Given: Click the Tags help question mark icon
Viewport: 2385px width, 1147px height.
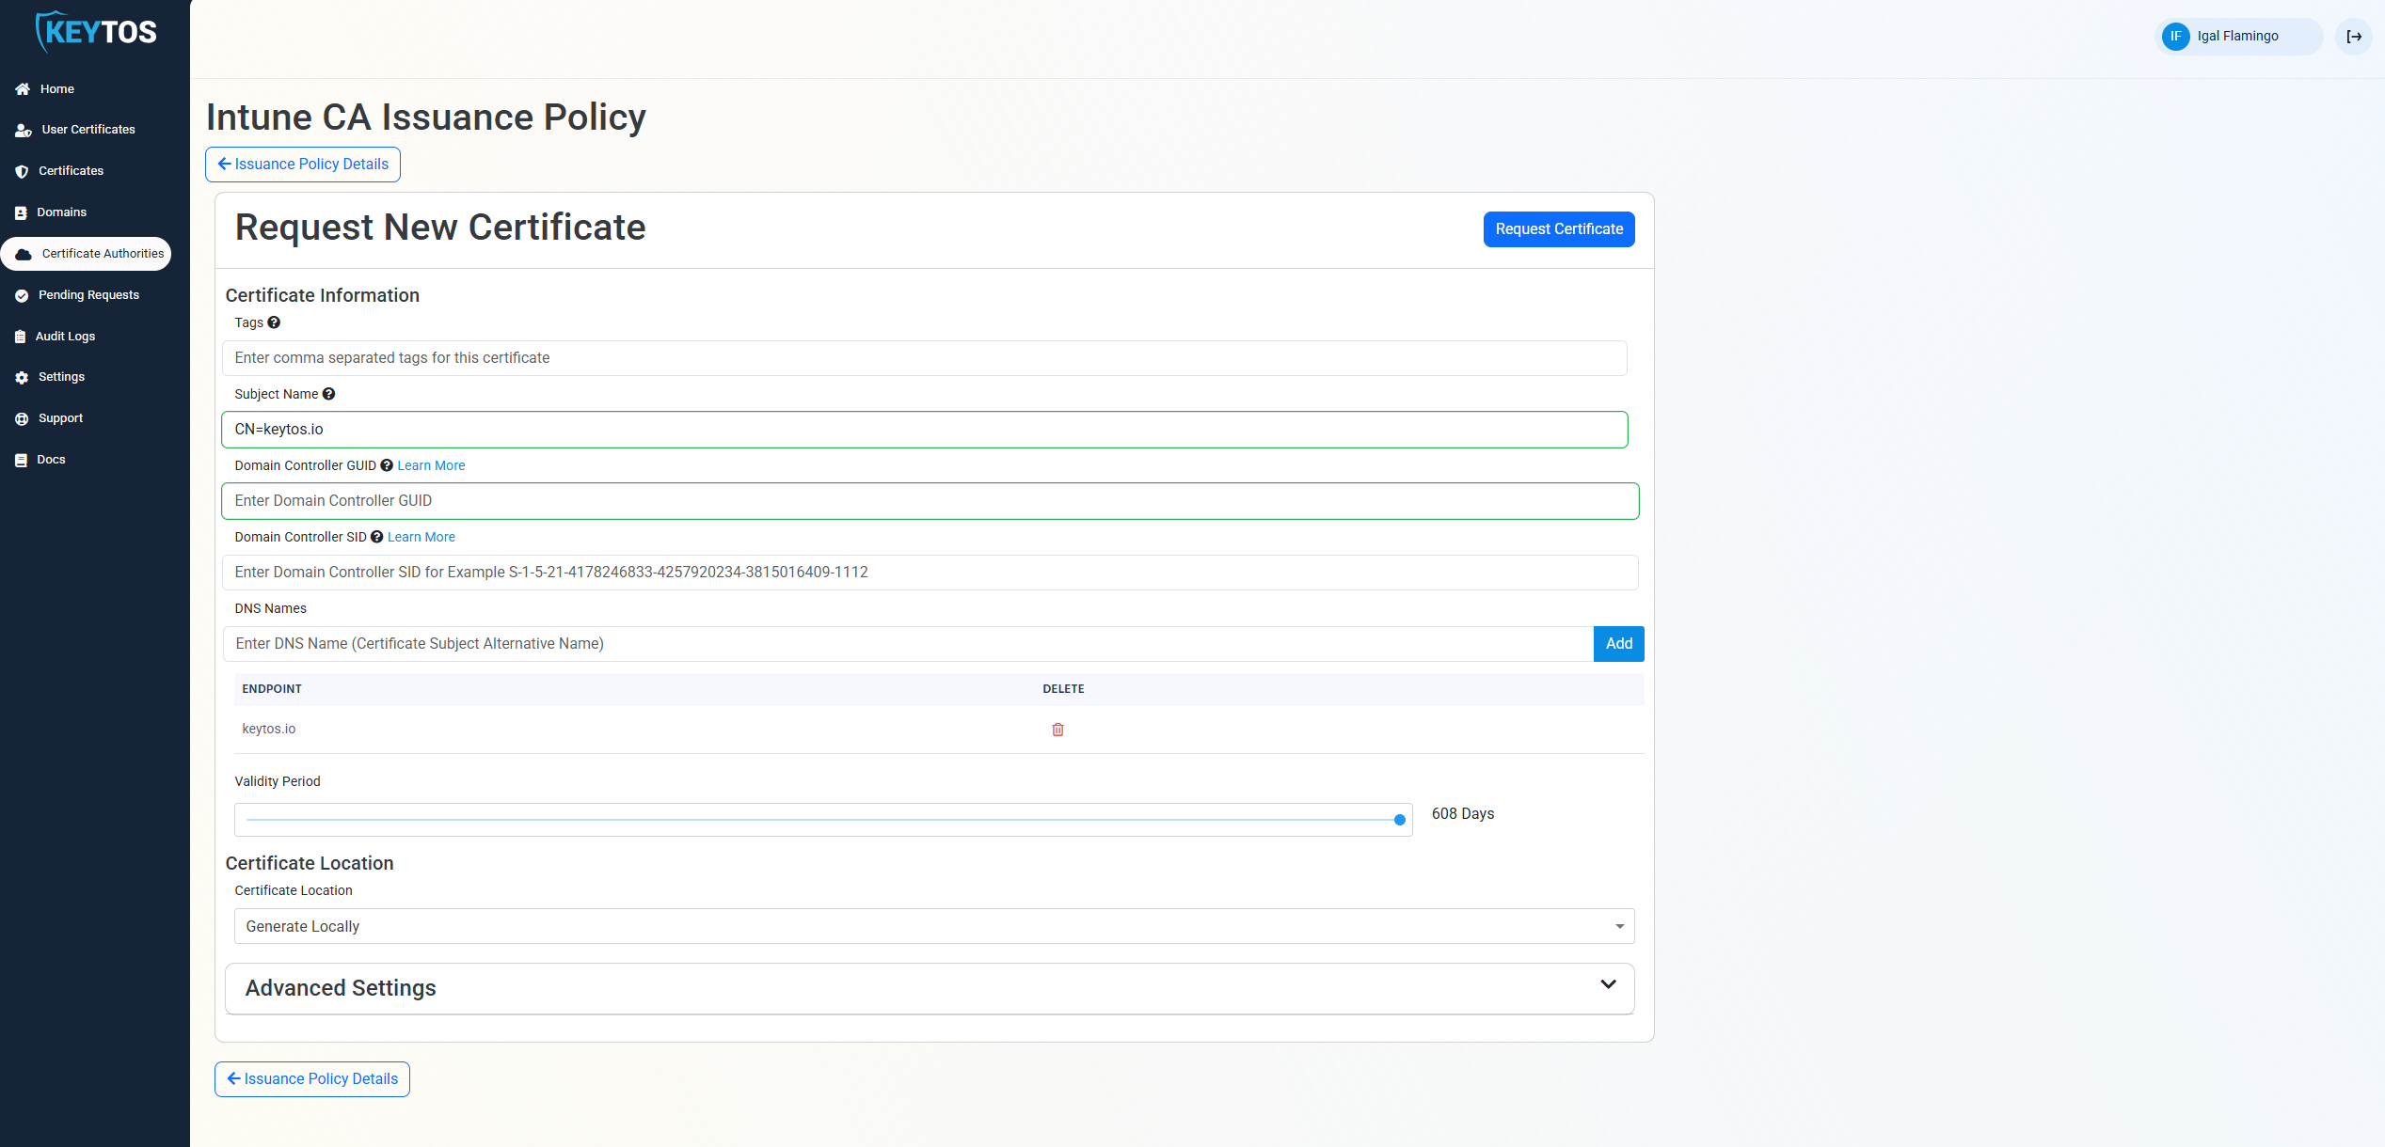Looking at the screenshot, I should point(273,322).
